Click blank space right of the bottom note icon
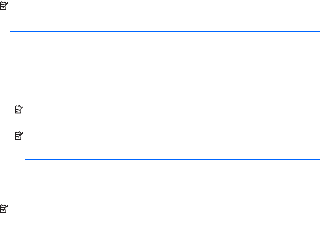 tap(138, 213)
